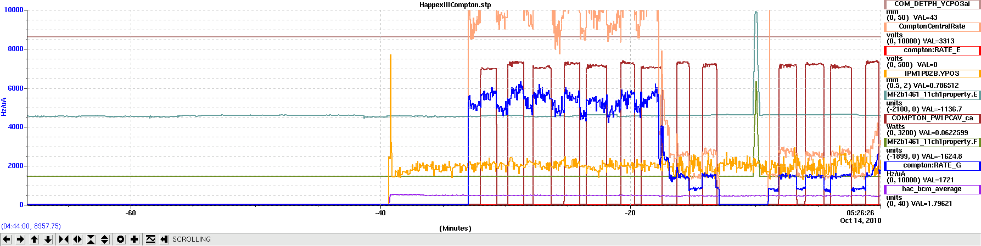The width and height of the screenshot is (981, 246).
Task: Click the cursor readout (04:44:00, 8957.75)
Action: point(31,226)
